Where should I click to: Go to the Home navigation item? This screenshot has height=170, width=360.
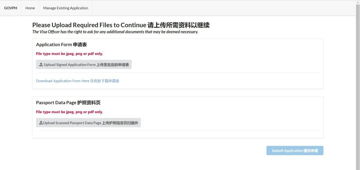point(30,8)
